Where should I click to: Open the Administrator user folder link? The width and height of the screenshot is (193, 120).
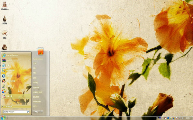point(38,59)
